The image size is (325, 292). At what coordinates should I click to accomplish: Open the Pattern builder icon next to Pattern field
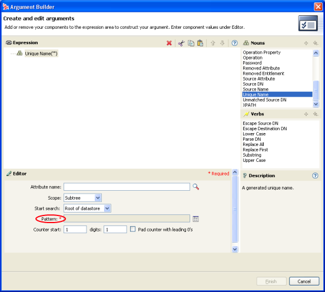click(195, 219)
